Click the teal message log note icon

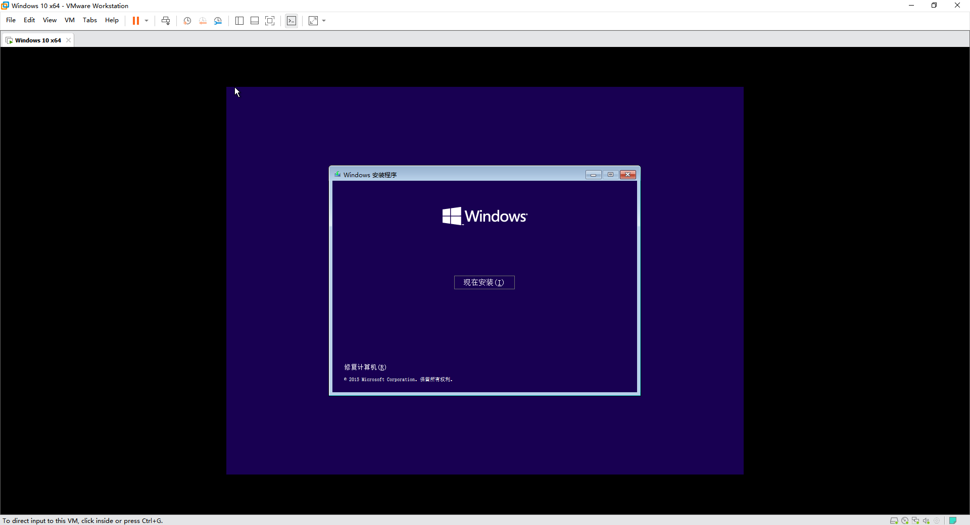(952, 520)
